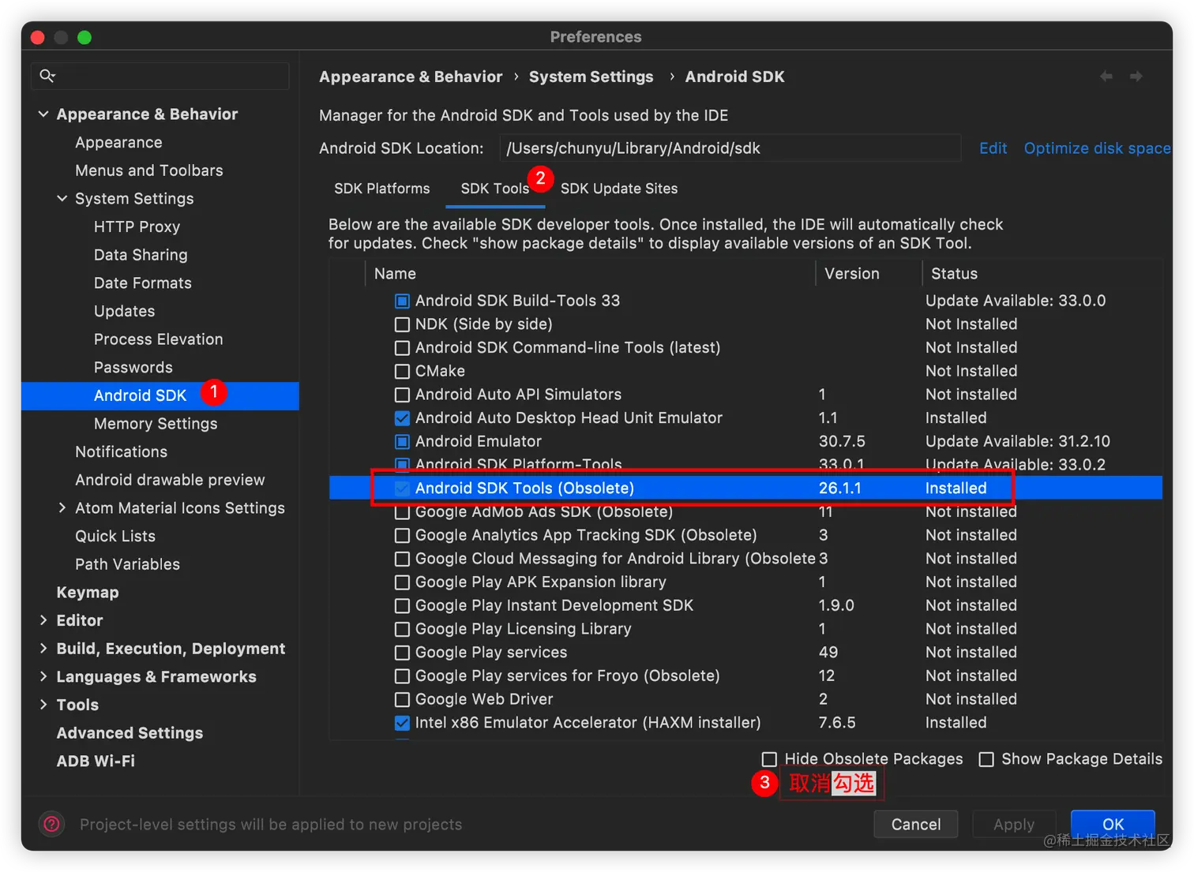Select Process Elevation in the sidebar
The image size is (1194, 872).
159,339
